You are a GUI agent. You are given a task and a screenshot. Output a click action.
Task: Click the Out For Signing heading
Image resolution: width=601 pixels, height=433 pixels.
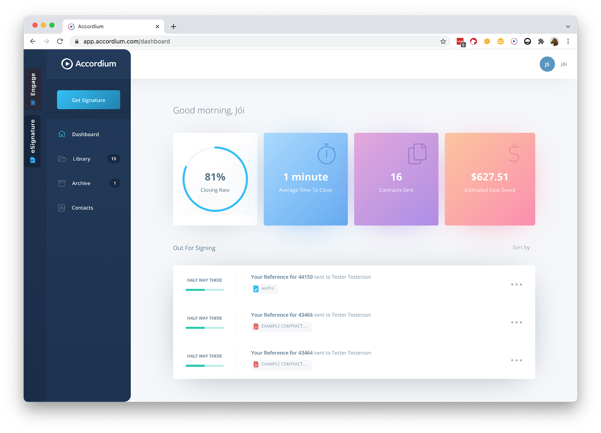194,248
